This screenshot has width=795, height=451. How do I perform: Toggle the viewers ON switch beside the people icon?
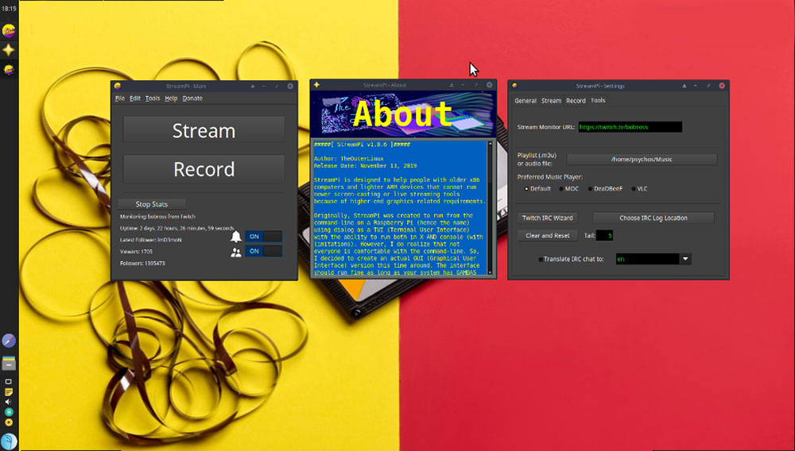(x=263, y=251)
